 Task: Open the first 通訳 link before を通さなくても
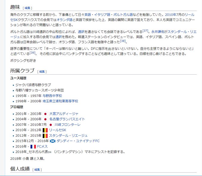tap(81, 32)
